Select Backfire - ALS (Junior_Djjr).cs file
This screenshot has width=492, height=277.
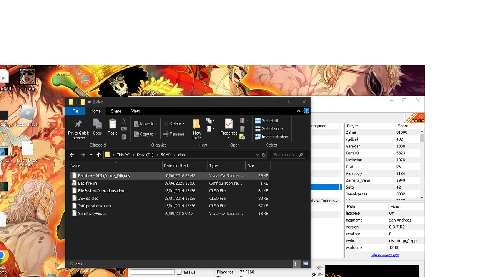tap(170, 175)
